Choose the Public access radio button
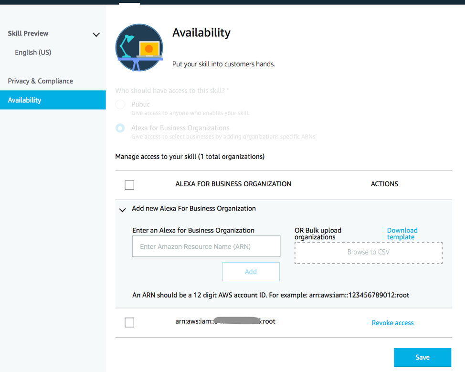Viewport: 465px width, 372px height. click(120, 104)
